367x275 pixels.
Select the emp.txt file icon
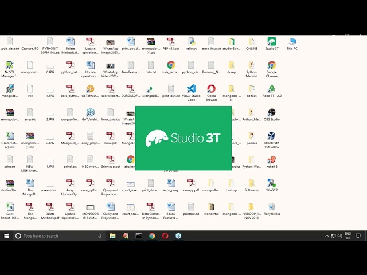point(30,115)
